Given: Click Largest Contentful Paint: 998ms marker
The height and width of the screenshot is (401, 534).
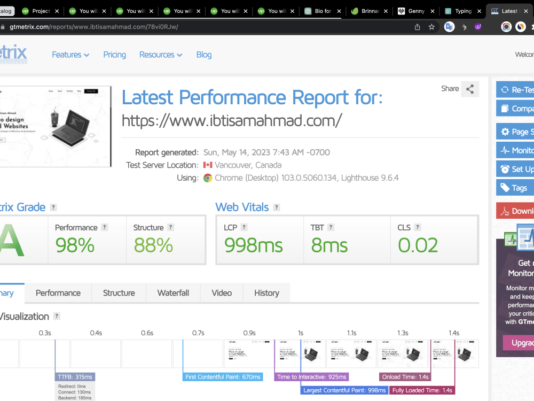Looking at the screenshot, I should (x=344, y=390).
